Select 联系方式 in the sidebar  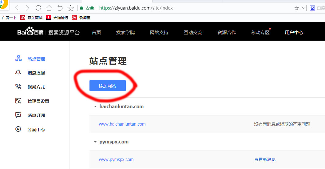36,87
